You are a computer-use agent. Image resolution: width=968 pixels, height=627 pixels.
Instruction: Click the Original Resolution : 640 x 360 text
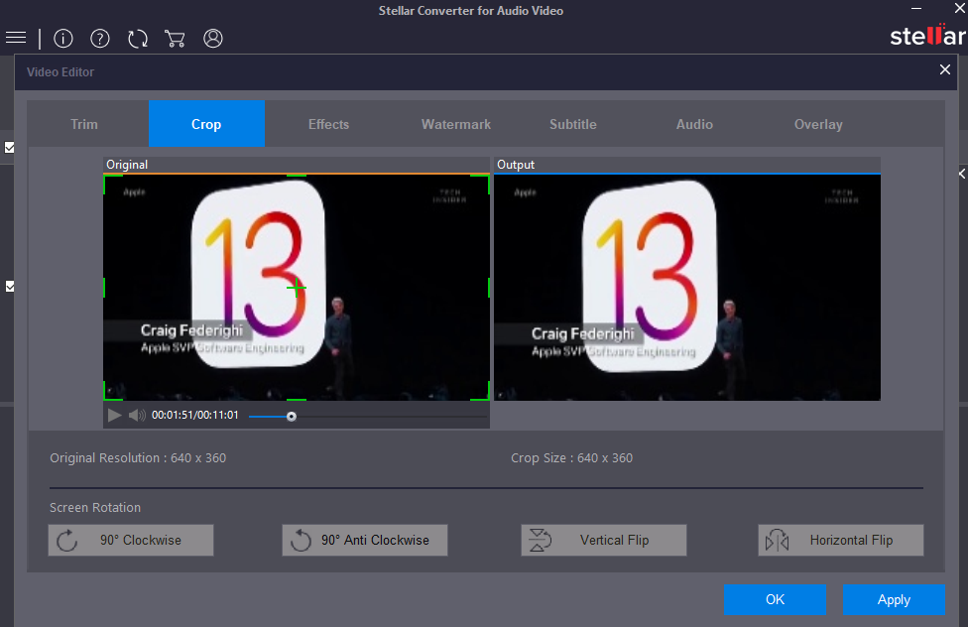138,457
